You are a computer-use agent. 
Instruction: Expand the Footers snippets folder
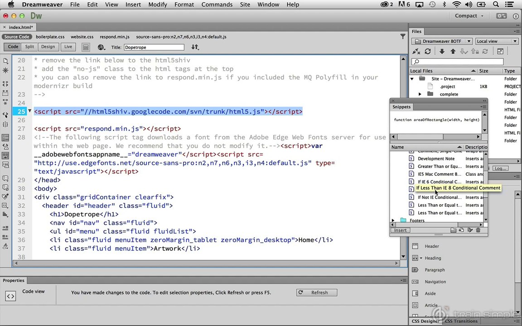click(393, 221)
